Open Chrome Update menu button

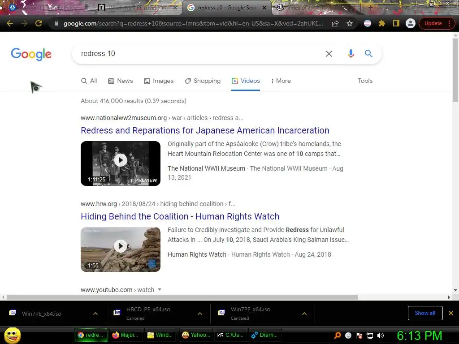[437, 23]
